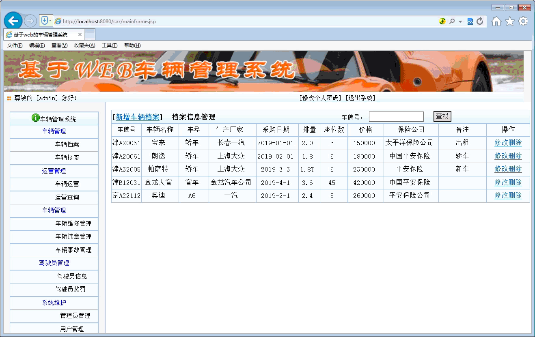535x337 pixels.
Task: Open 车辆事故管理 in the sidebar
Action: pos(73,250)
